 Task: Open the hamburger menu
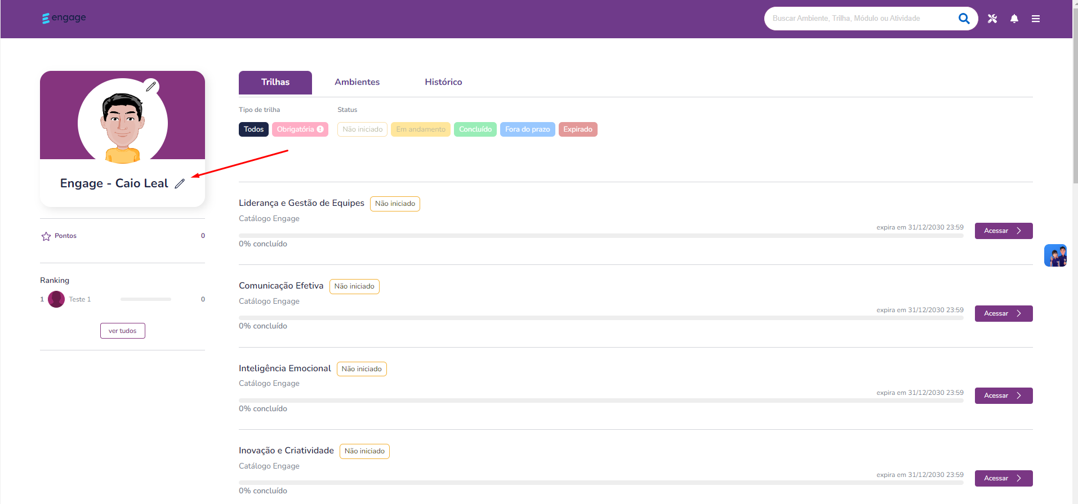[1036, 19]
